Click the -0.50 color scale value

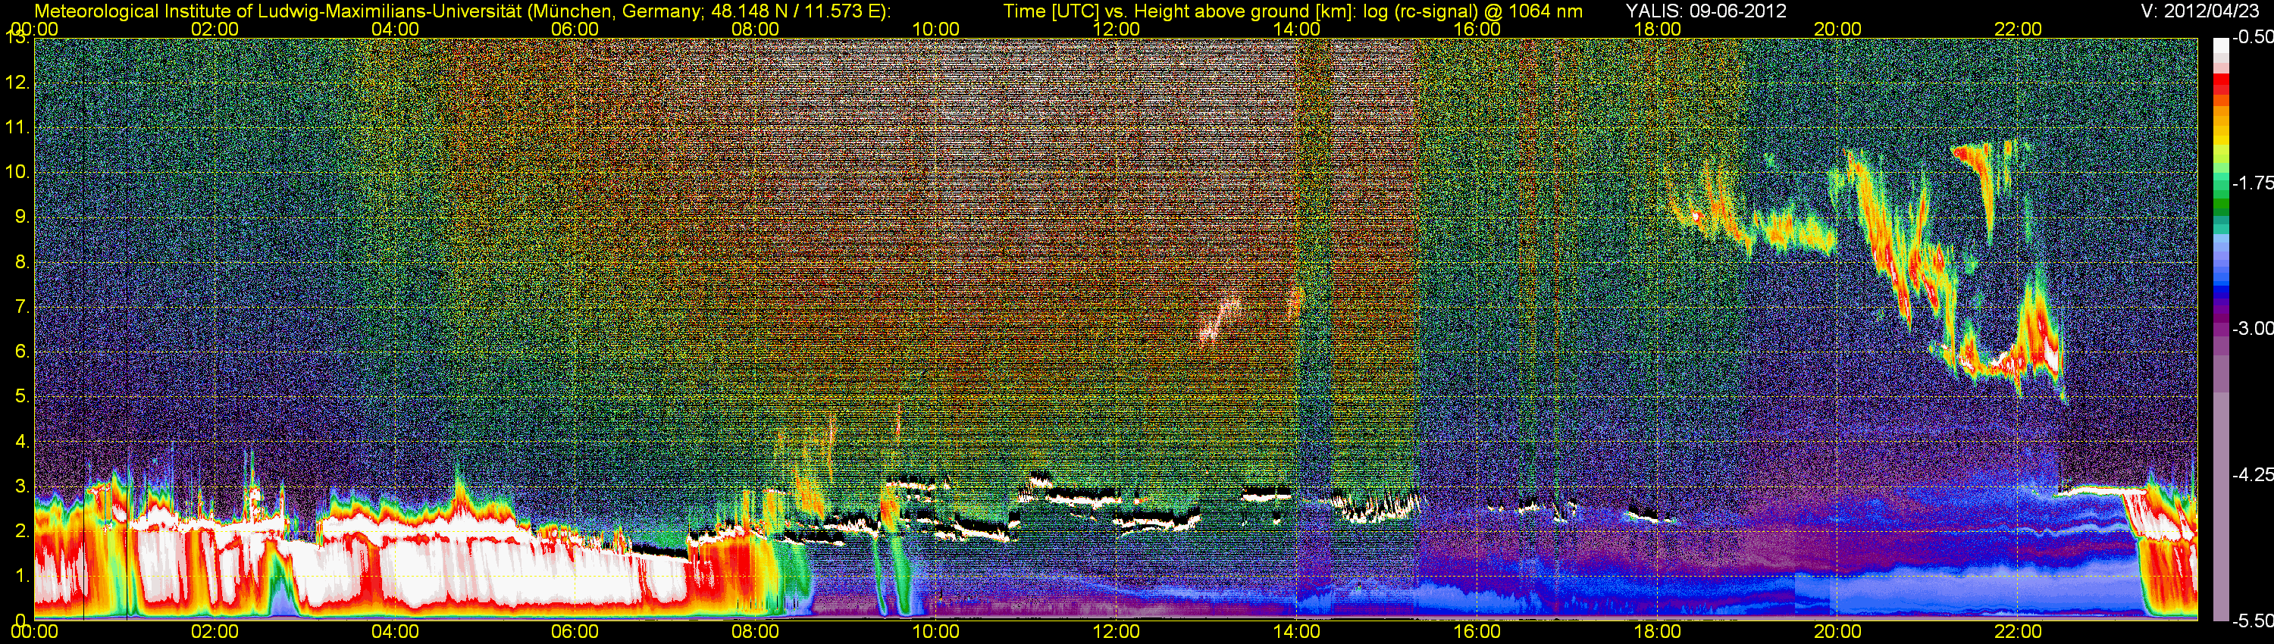coord(2253,37)
